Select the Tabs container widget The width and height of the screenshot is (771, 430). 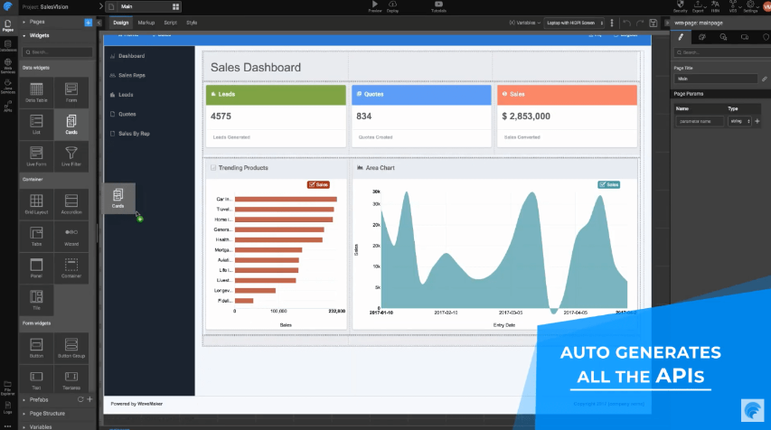point(36,236)
